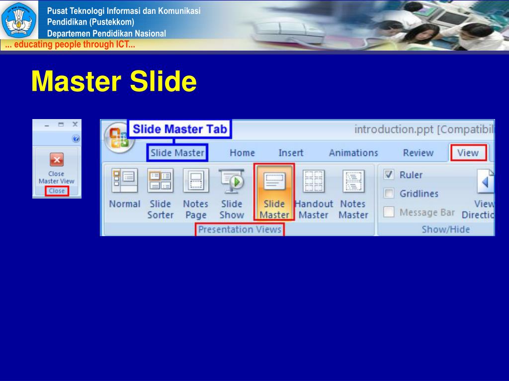The height and width of the screenshot is (381, 509).
Task: Switch to the Slide Master tab
Action: (177, 153)
